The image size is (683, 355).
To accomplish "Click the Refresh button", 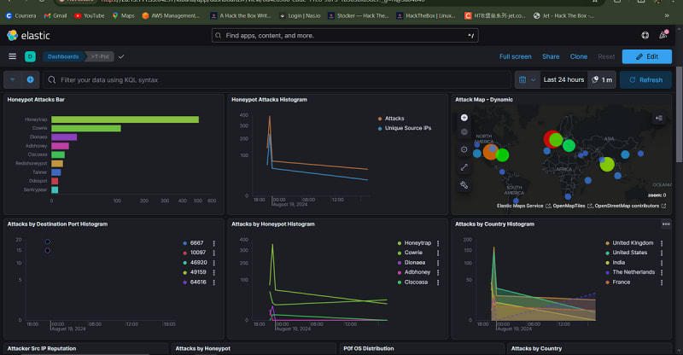I will click(x=645, y=79).
